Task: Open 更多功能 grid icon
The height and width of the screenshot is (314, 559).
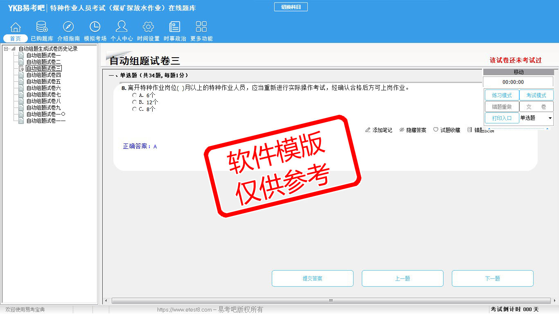Action: pos(201,27)
